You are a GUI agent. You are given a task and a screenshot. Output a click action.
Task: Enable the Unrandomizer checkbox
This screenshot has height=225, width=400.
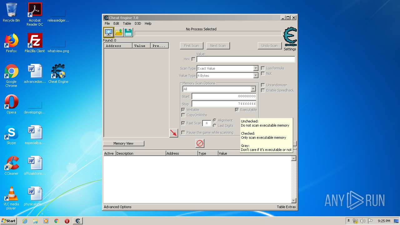coord(263,85)
